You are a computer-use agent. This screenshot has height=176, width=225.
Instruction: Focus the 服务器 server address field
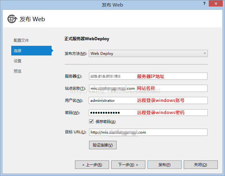point(148,76)
